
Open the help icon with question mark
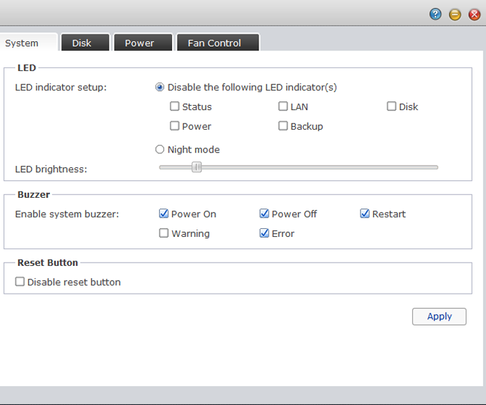point(435,14)
